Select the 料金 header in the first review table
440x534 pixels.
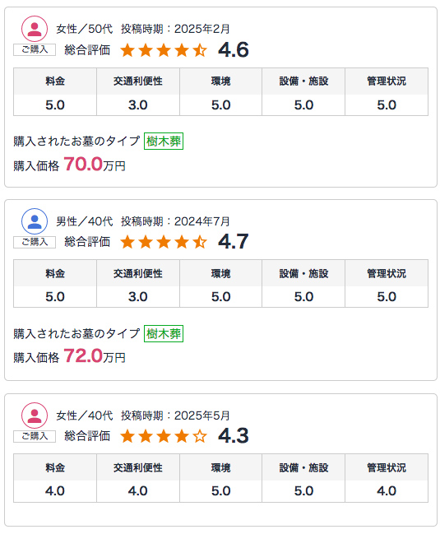click(x=55, y=81)
